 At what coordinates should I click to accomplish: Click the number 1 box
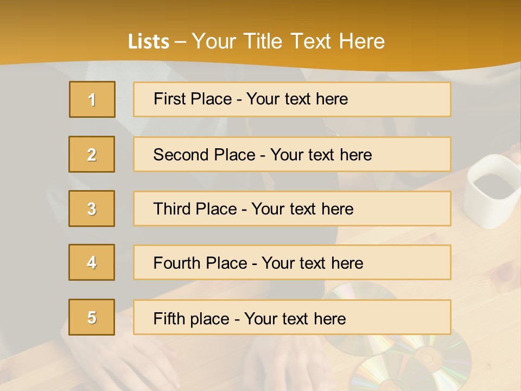coord(92,99)
